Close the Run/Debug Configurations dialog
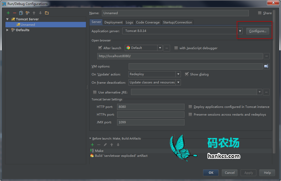This screenshot has height=181, width=281. 273,3
